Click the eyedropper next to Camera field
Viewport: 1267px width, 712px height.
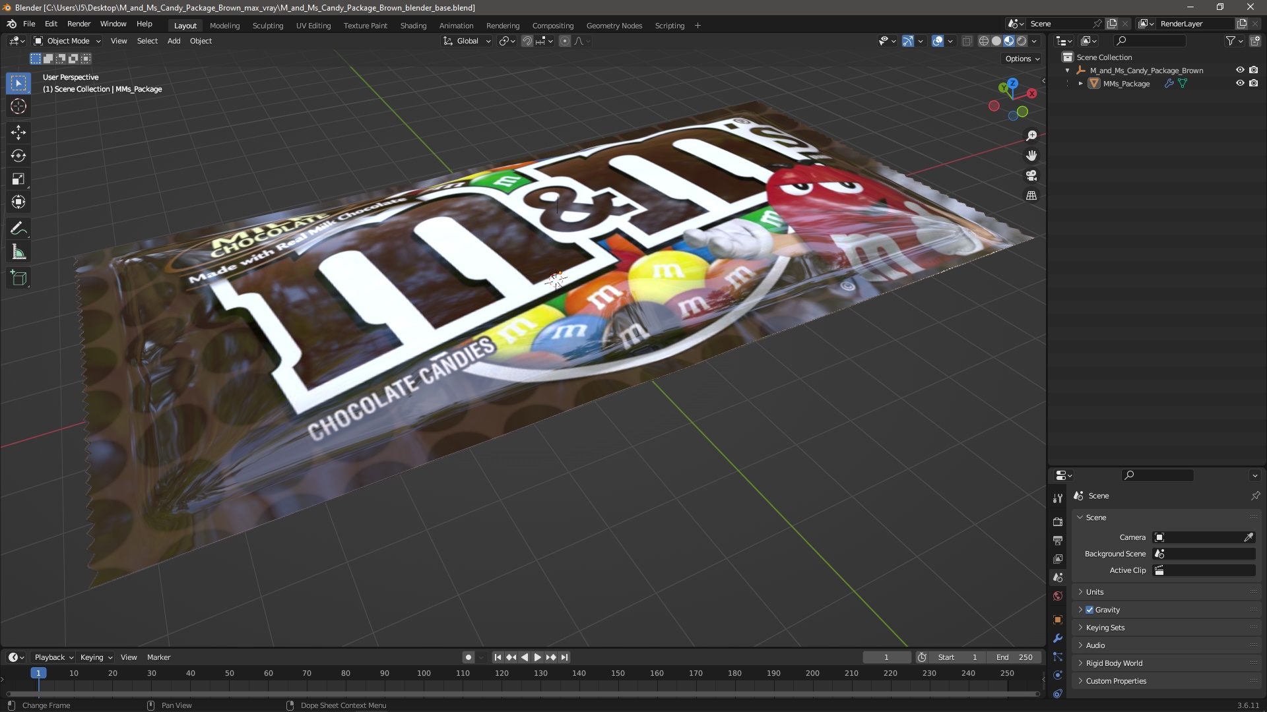click(1249, 537)
